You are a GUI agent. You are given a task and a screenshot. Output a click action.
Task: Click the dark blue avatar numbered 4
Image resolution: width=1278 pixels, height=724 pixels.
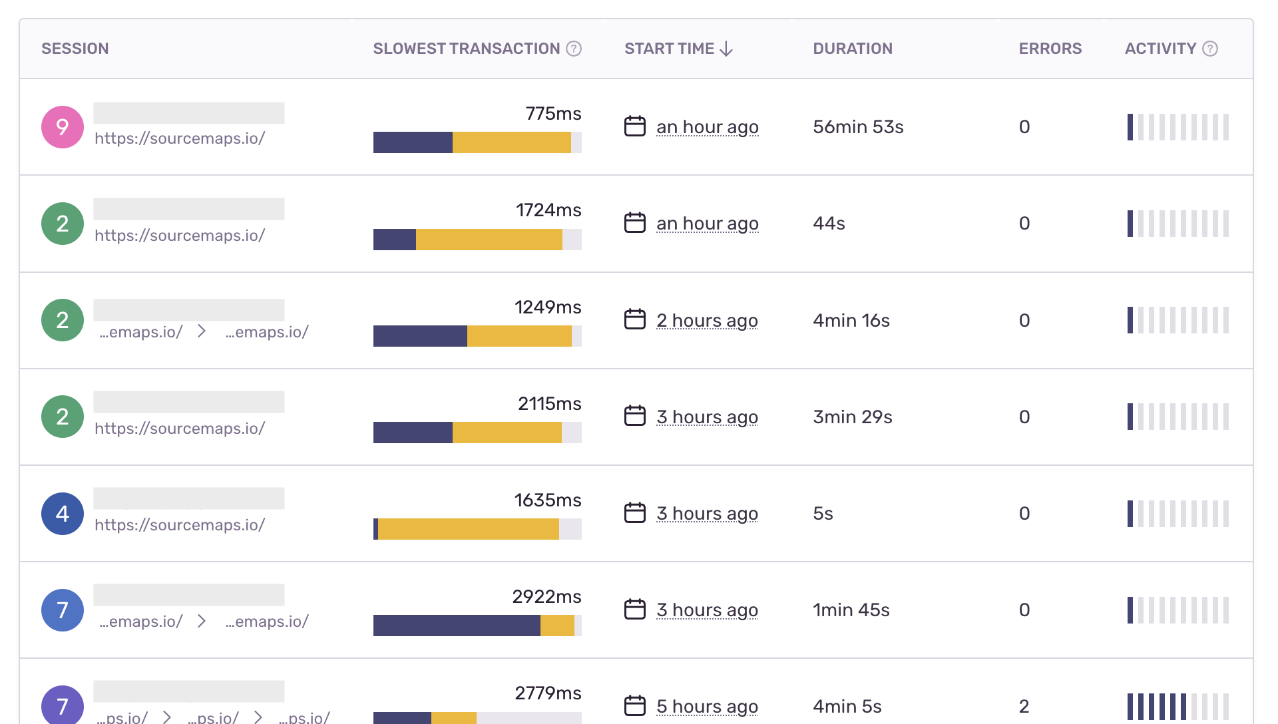click(63, 514)
